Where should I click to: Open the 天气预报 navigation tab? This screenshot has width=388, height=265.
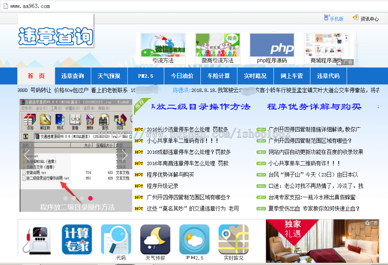coord(109,76)
